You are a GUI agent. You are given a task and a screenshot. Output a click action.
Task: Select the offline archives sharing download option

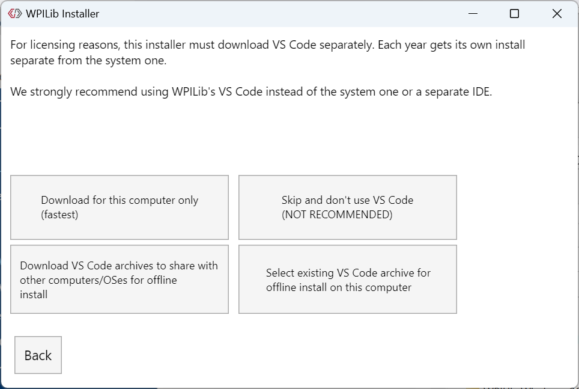119,279
